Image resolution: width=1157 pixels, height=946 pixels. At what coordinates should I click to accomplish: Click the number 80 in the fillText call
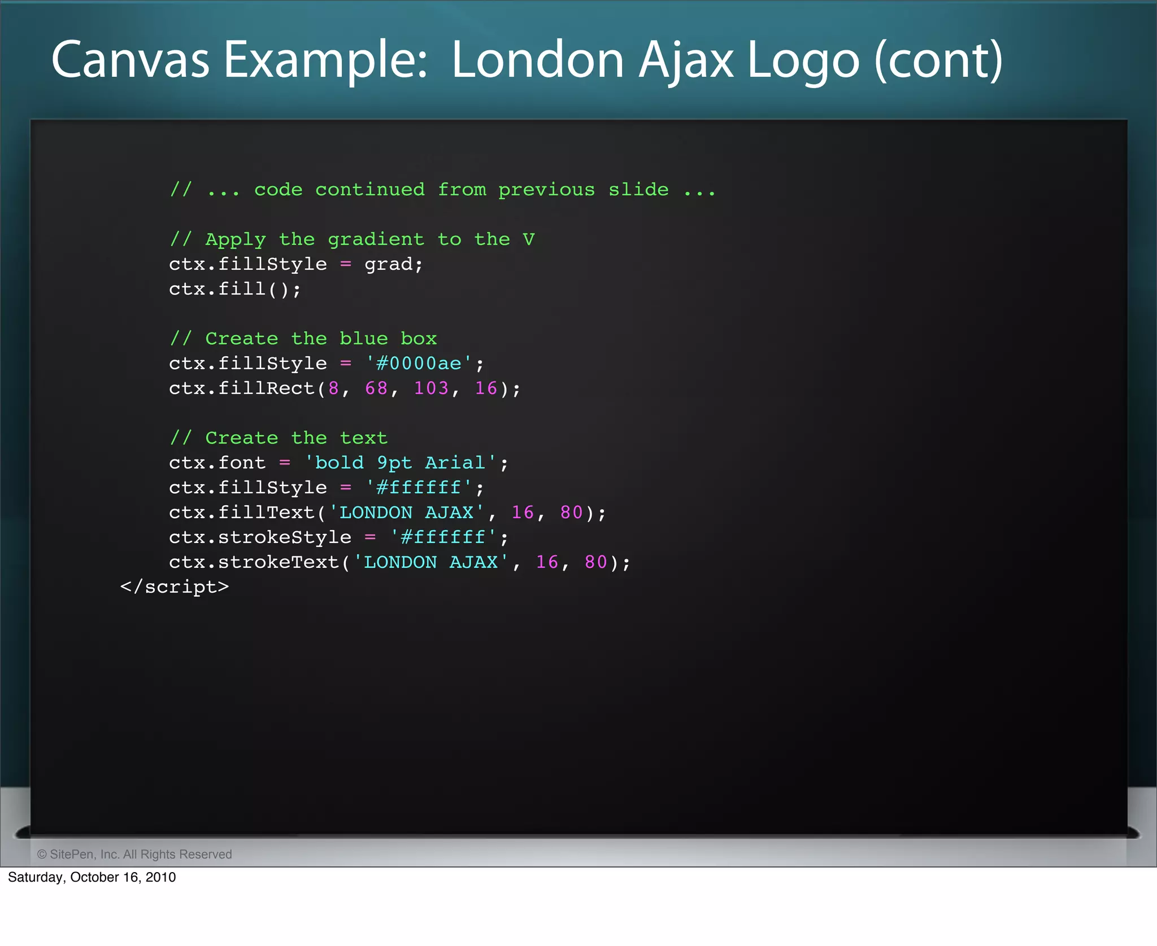tap(571, 513)
